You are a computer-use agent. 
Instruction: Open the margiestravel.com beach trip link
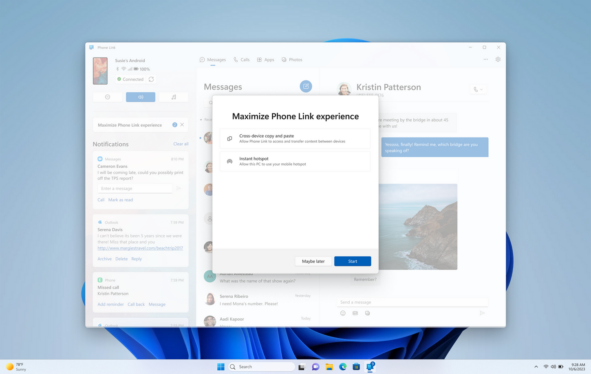pyautogui.click(x=140, y=248)
